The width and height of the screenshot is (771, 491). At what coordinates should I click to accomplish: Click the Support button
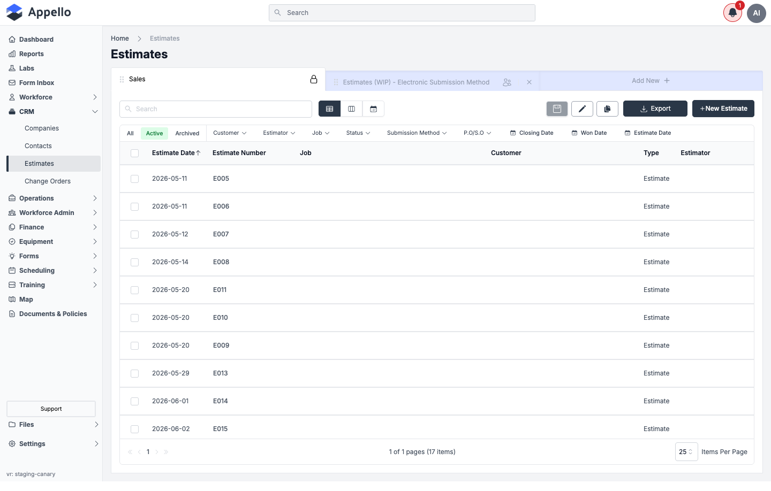[x=51, y=409]
